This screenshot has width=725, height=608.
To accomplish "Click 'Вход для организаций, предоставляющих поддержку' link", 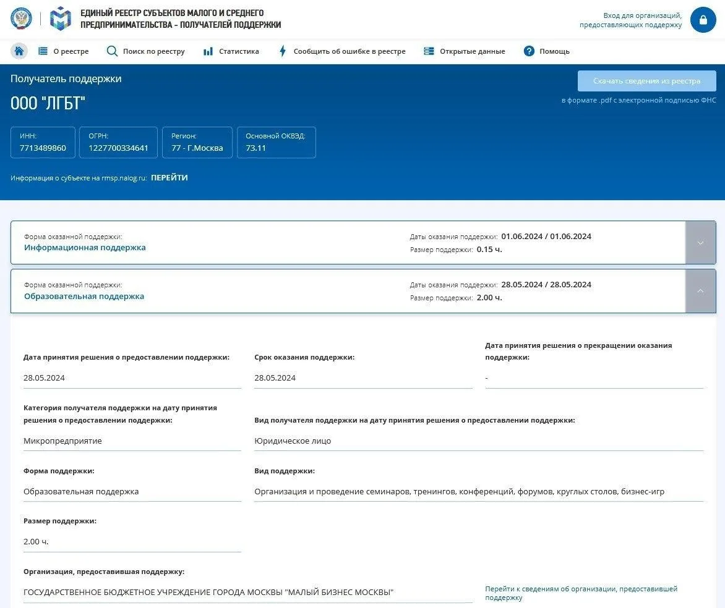I will point(631,20).
